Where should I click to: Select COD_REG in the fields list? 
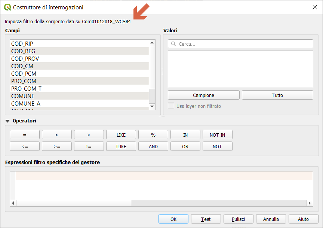23,51
